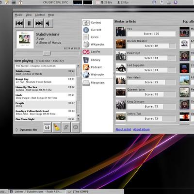The height and width of the screenshot is (194, 194).
Task: Open the View menu
Action: click(29, 15)
